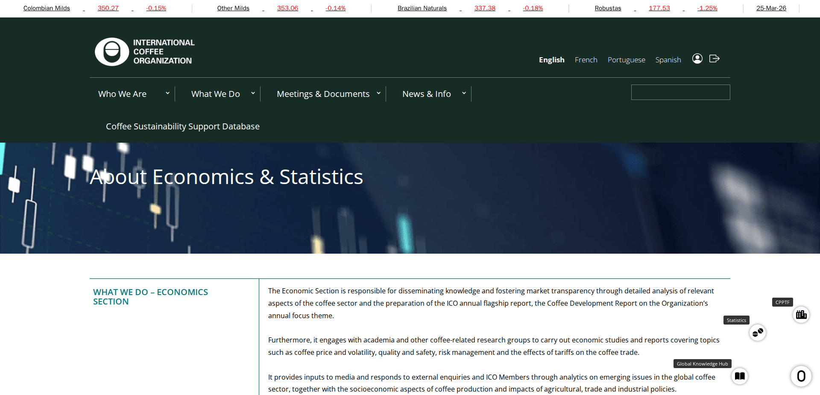Open the CPPTF building icon

click(x=801, y=315)
